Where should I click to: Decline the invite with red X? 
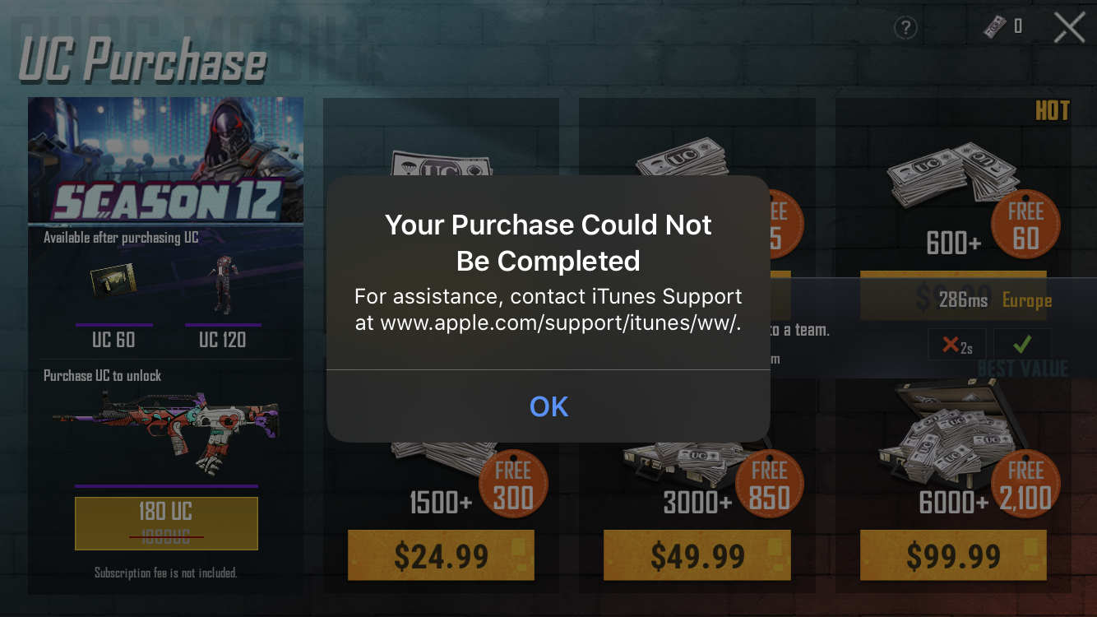pos(957,344)
